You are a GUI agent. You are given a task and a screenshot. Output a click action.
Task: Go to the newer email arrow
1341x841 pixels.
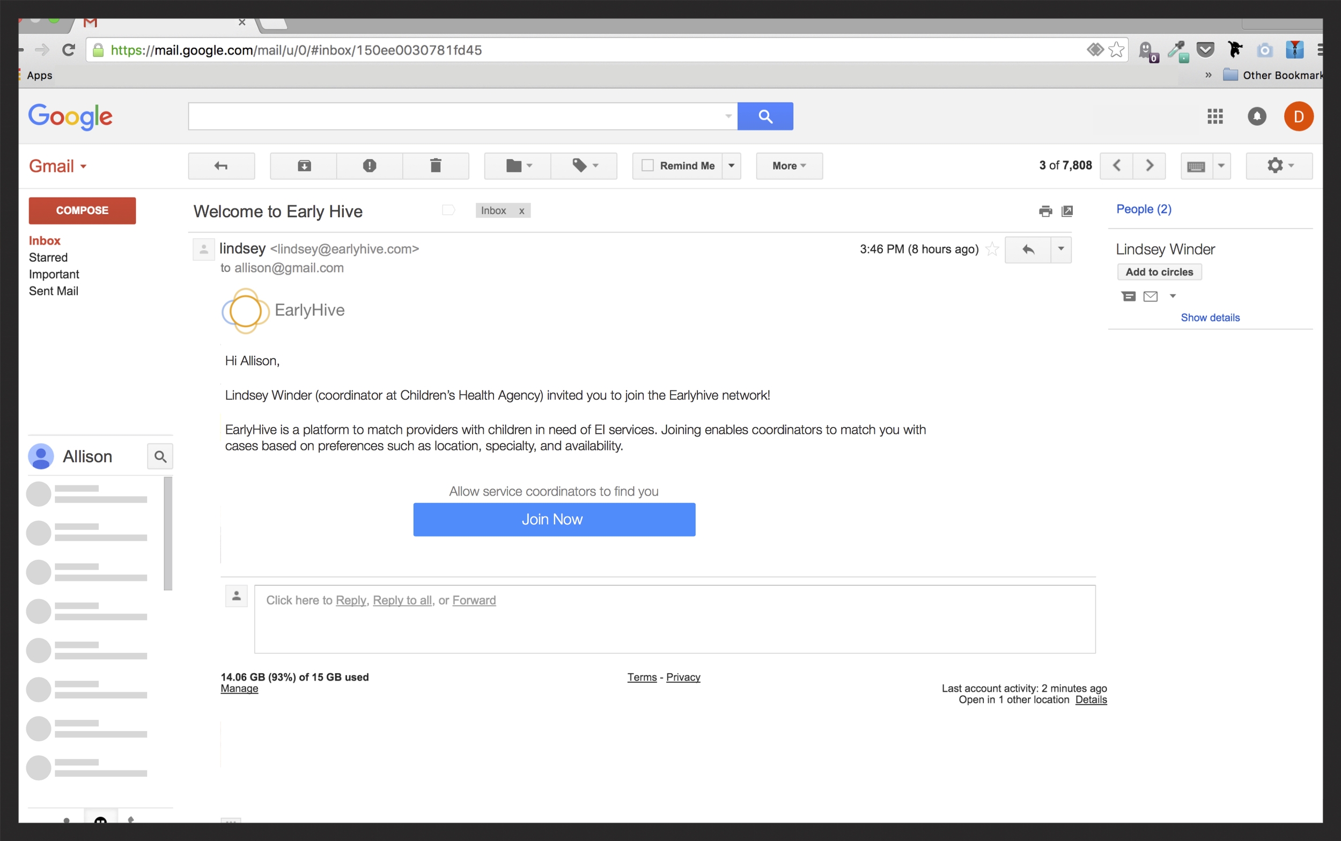pos(1116,166)
